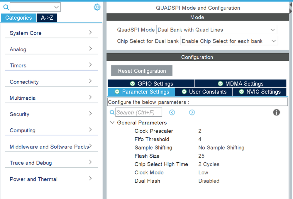Click the parameter search magnifier icon
The height and width of the screenshot is (199, 293).
[x=112, y=112]
